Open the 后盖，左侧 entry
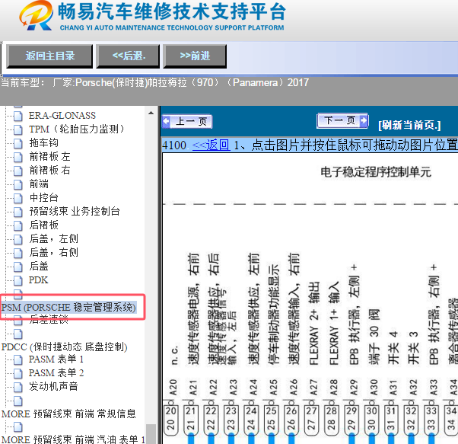The height and width of the screenshot is (444, 458). [x=53, y=239]
